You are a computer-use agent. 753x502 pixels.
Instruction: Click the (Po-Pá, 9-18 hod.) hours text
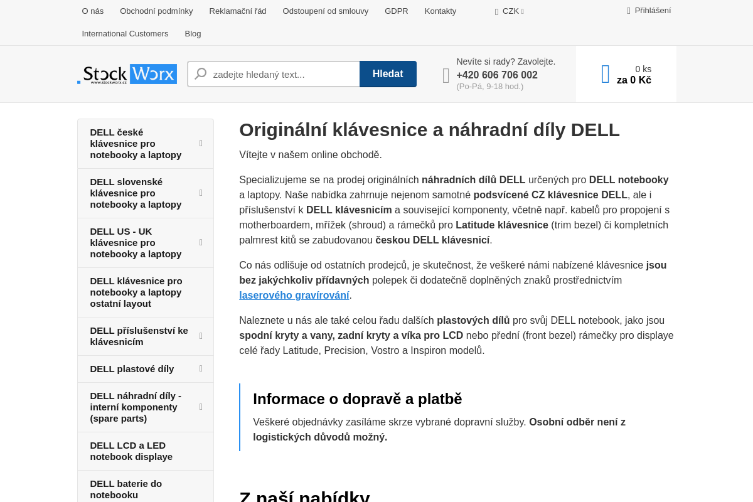tap(490, 87)
